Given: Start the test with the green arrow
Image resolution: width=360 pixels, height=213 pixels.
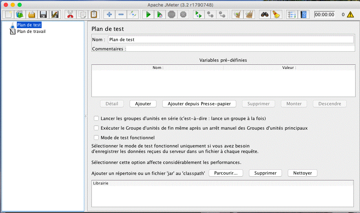Looking at the screenshot, I should point(148,14).
